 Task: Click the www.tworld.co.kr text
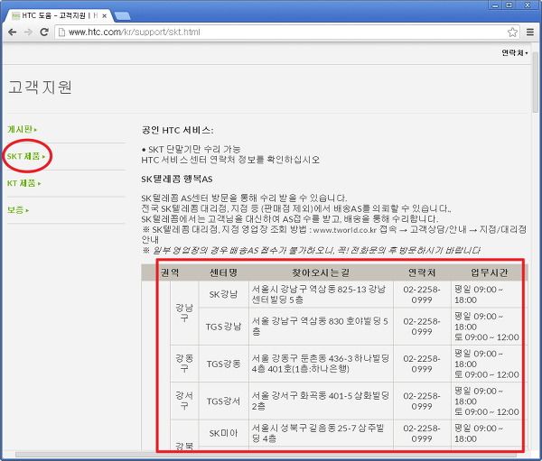point(344,230)
